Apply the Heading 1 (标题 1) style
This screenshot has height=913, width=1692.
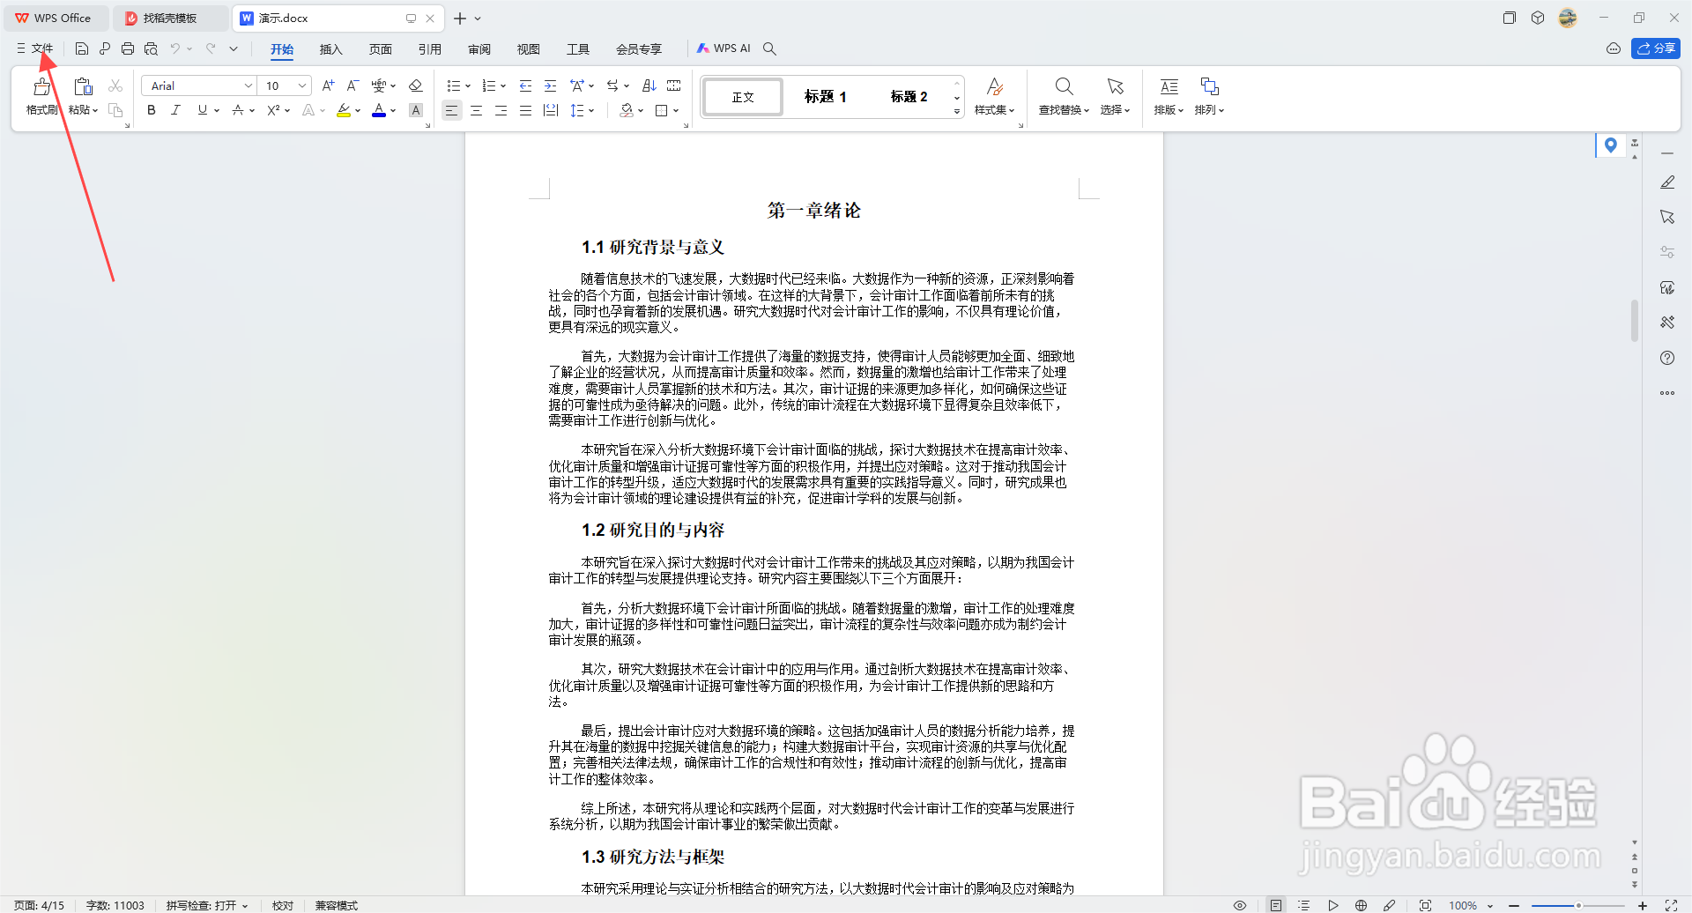click(825, 97)
